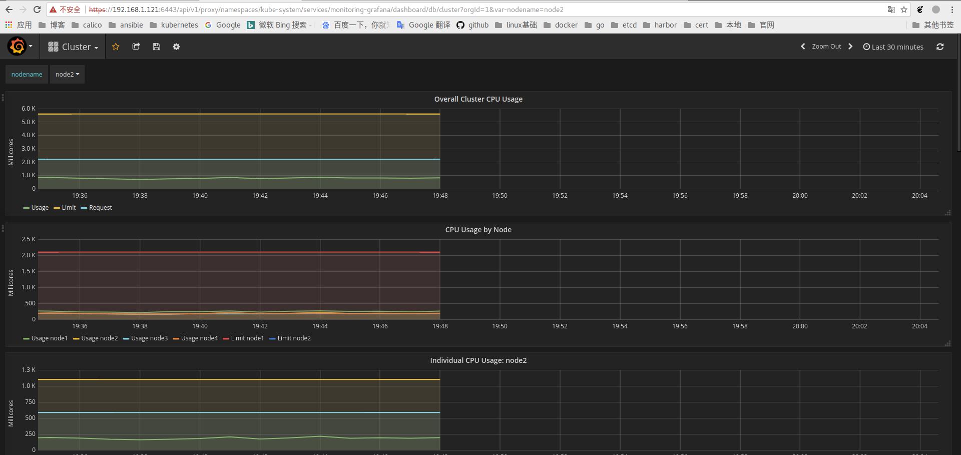961x455 pixels.
Task: Click the translate page icon in address bar
Action: 891,10
